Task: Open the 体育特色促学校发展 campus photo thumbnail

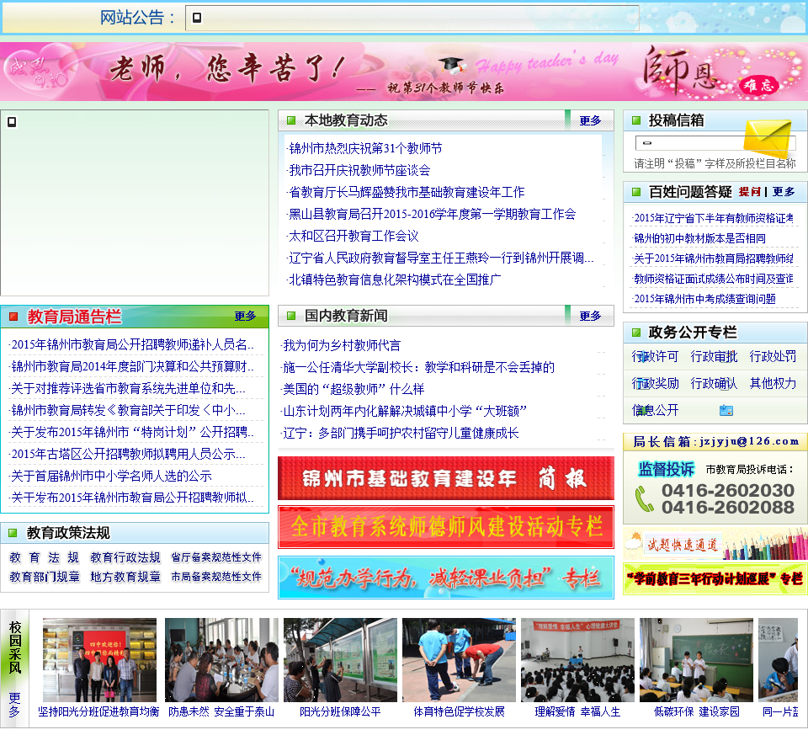Action: coord(459,660)
